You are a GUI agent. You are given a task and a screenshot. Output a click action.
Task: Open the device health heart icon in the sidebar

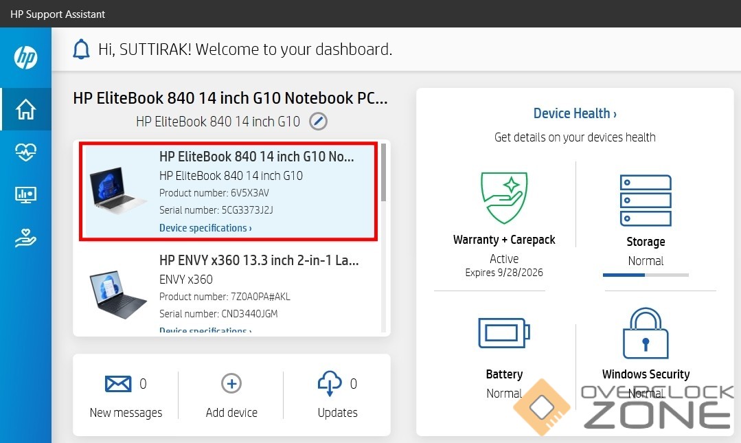tap(25, 152)
